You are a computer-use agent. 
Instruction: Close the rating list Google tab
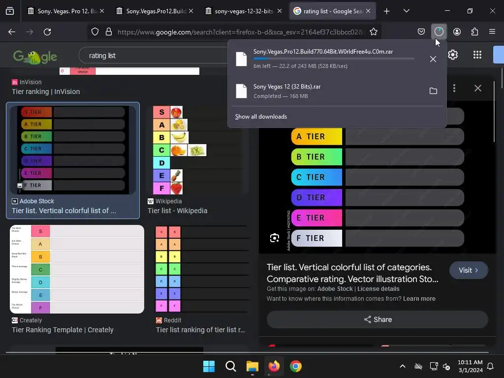(368, 11)
